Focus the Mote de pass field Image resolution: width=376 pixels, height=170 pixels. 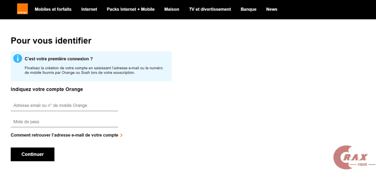coord(64,122)
